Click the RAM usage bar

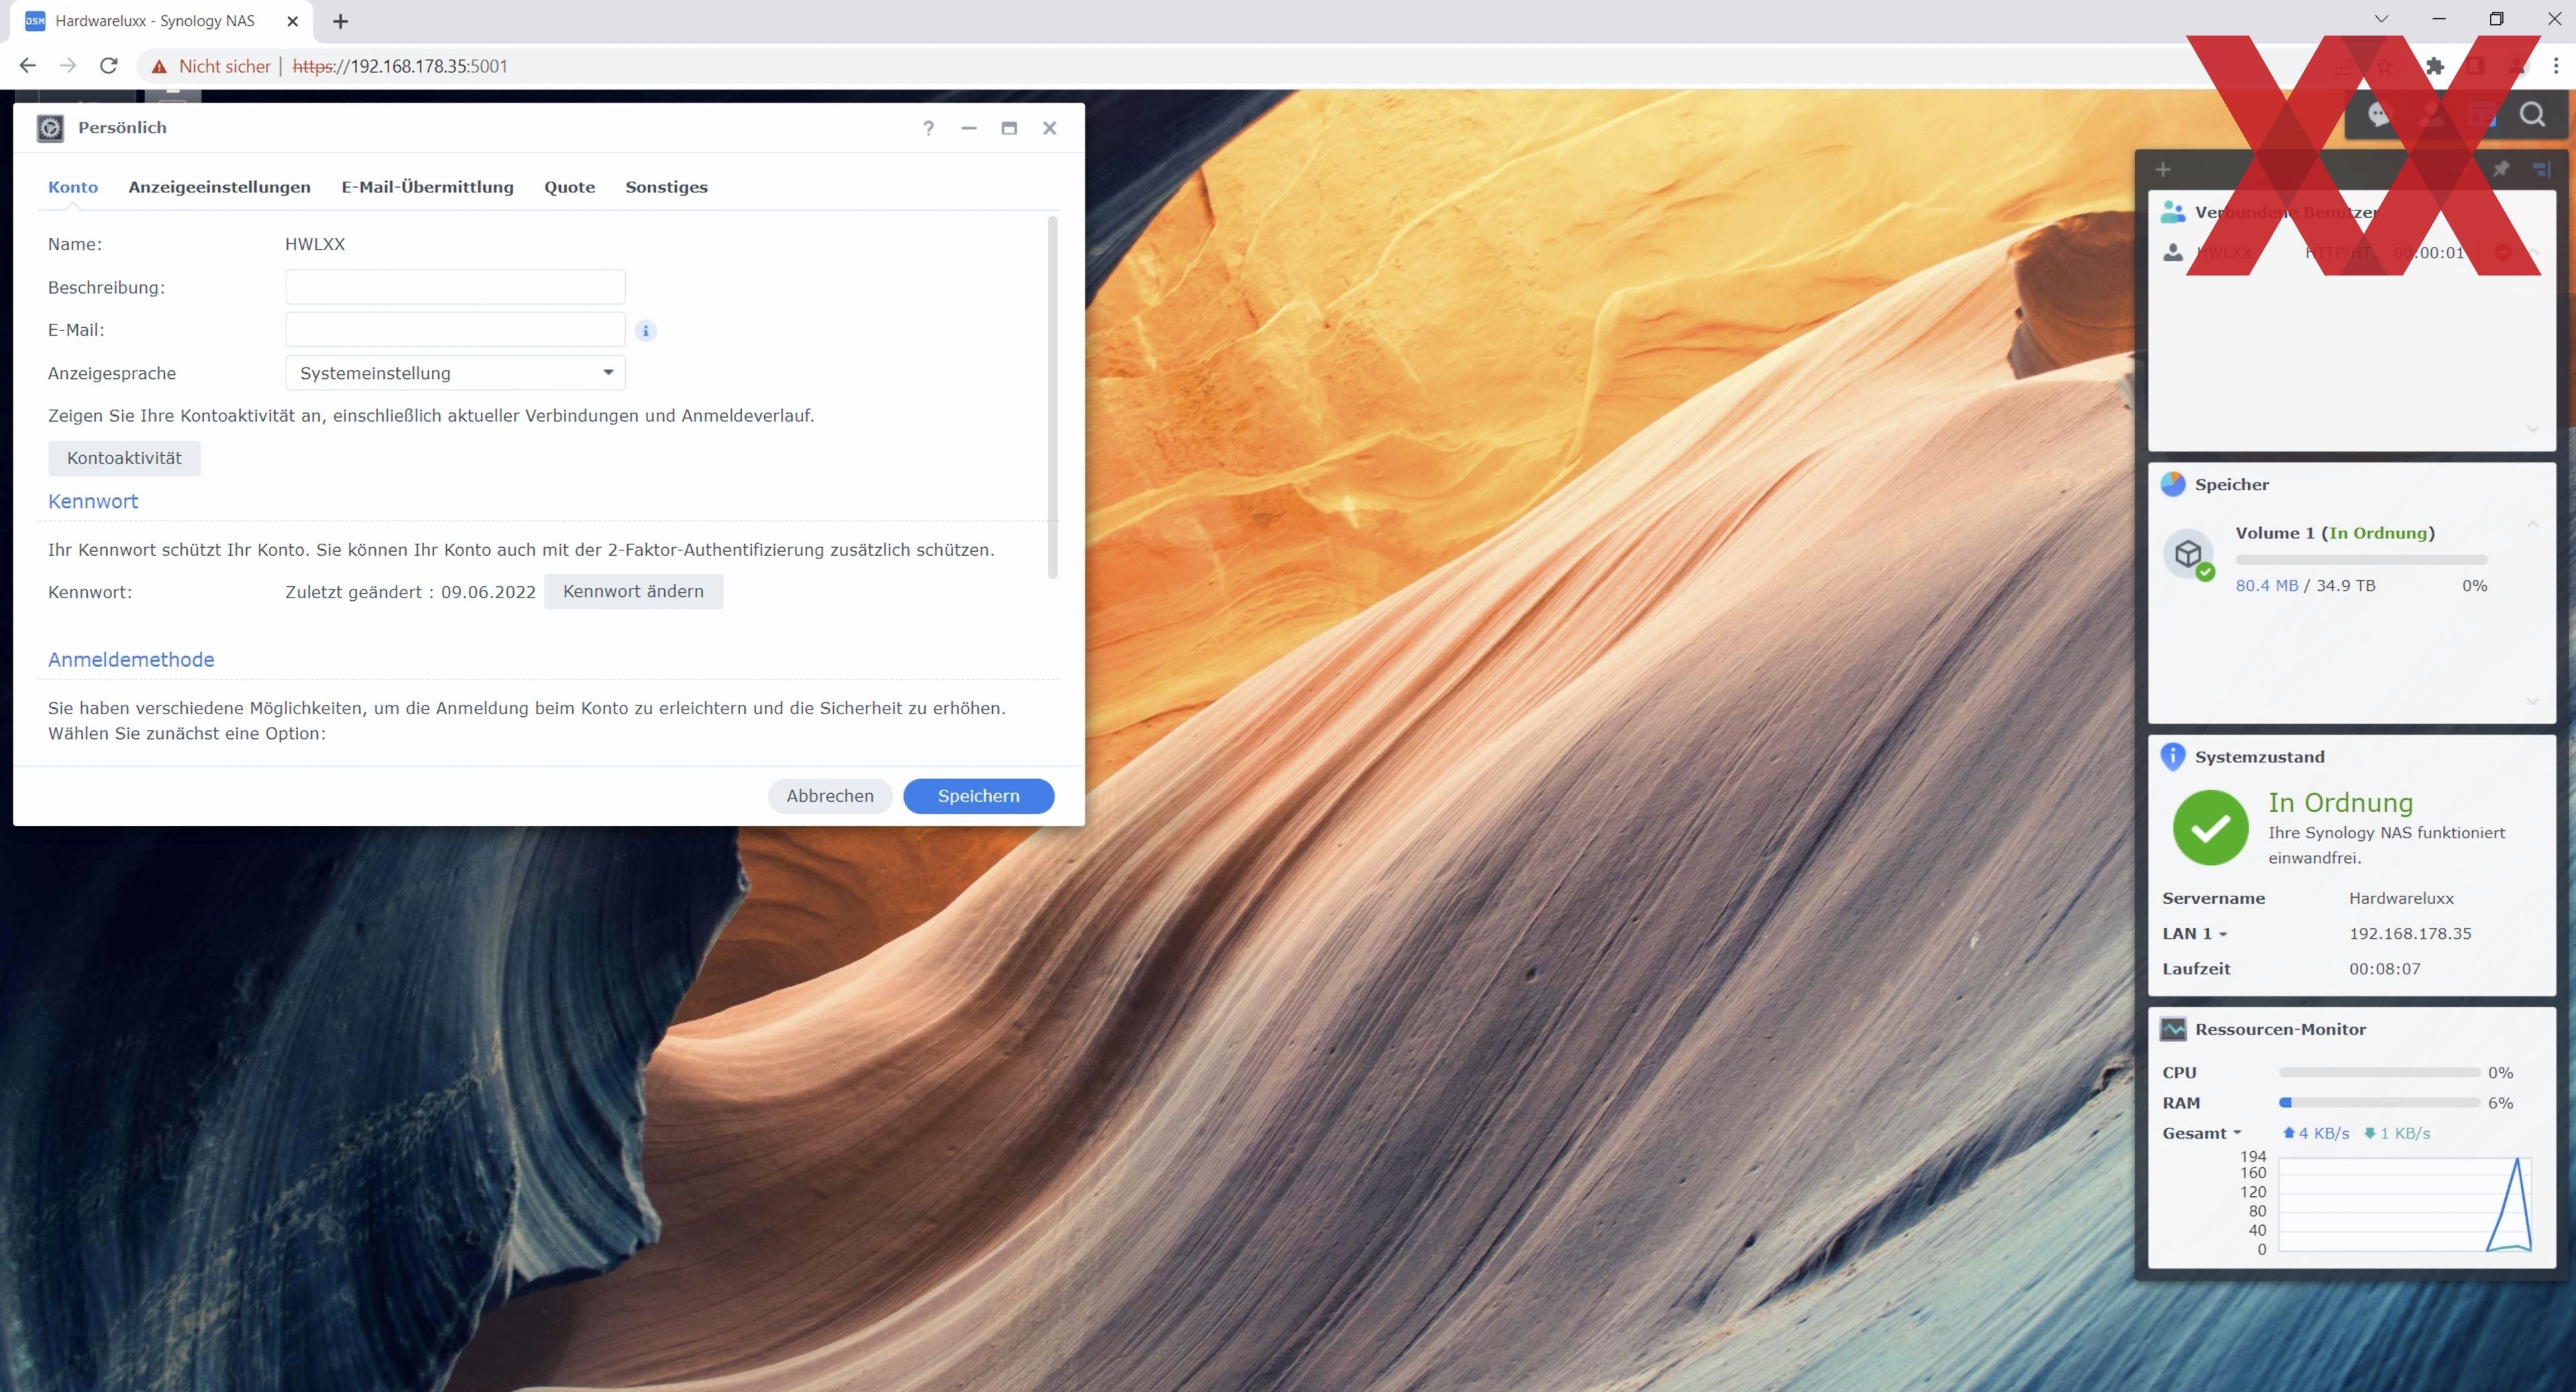(2379, 1103)
